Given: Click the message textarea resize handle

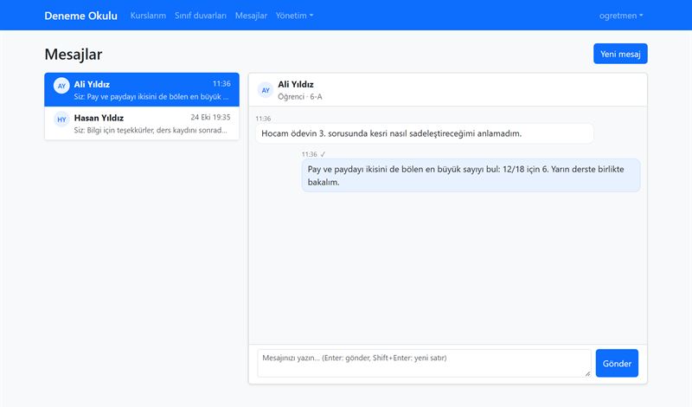Looking at the screenshot, I should pos(587,374).
